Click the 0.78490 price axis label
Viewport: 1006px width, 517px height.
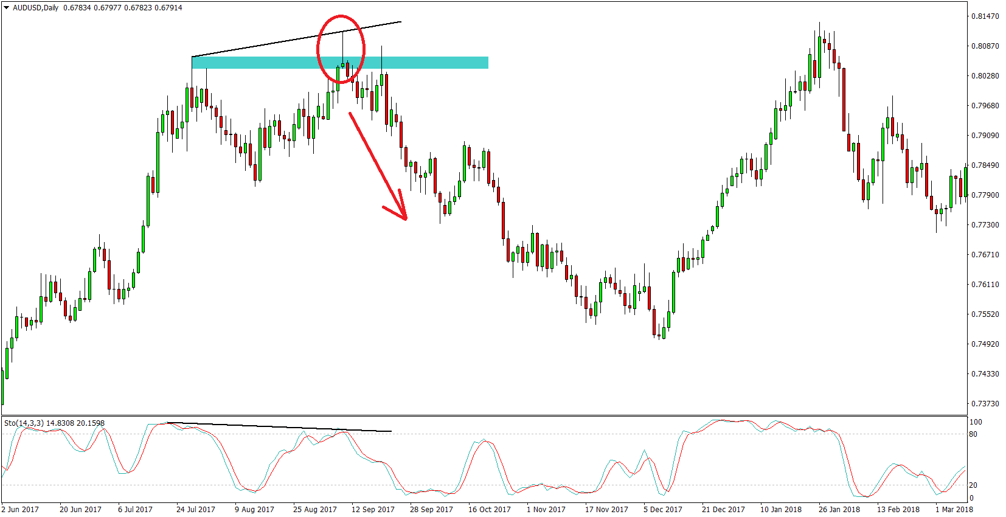[985, 165]
